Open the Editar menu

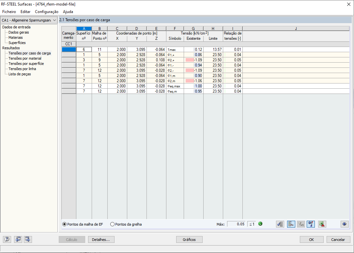click(25, 12)
